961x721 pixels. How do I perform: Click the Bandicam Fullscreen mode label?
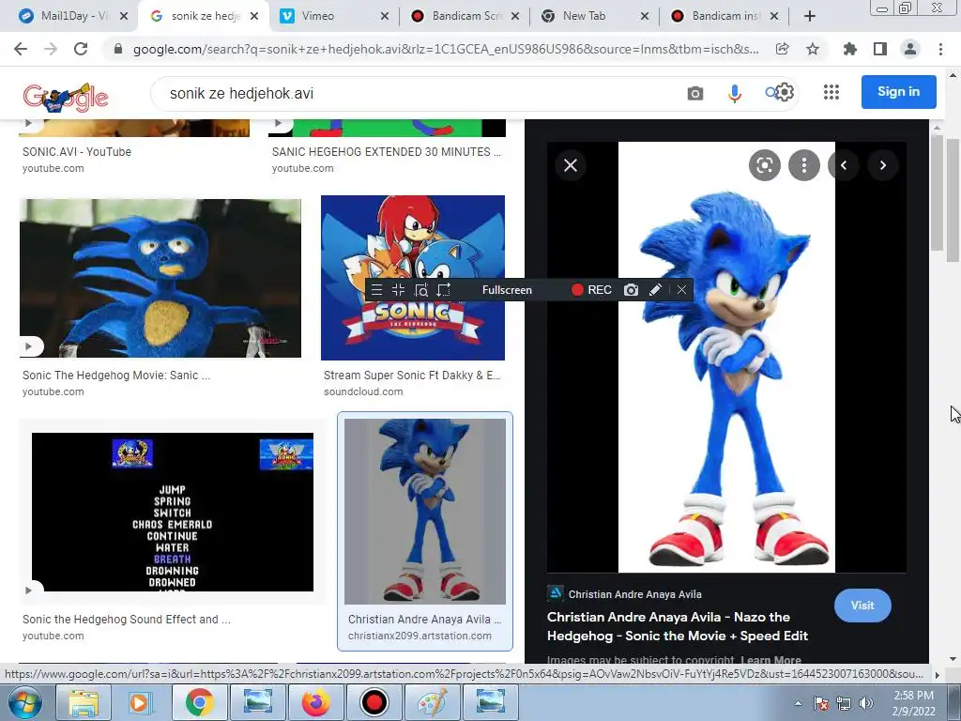click(x=507, y=290)
